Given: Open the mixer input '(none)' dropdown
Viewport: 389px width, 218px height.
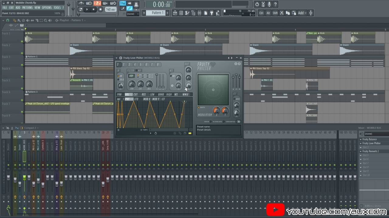Looking at the screenshot, I should pyautogui.click(x=376, y=134).
